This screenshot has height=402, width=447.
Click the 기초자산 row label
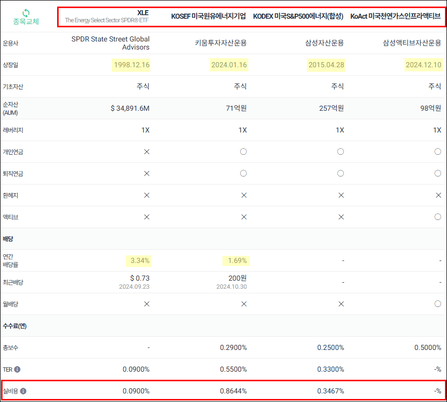click(13, 86)
